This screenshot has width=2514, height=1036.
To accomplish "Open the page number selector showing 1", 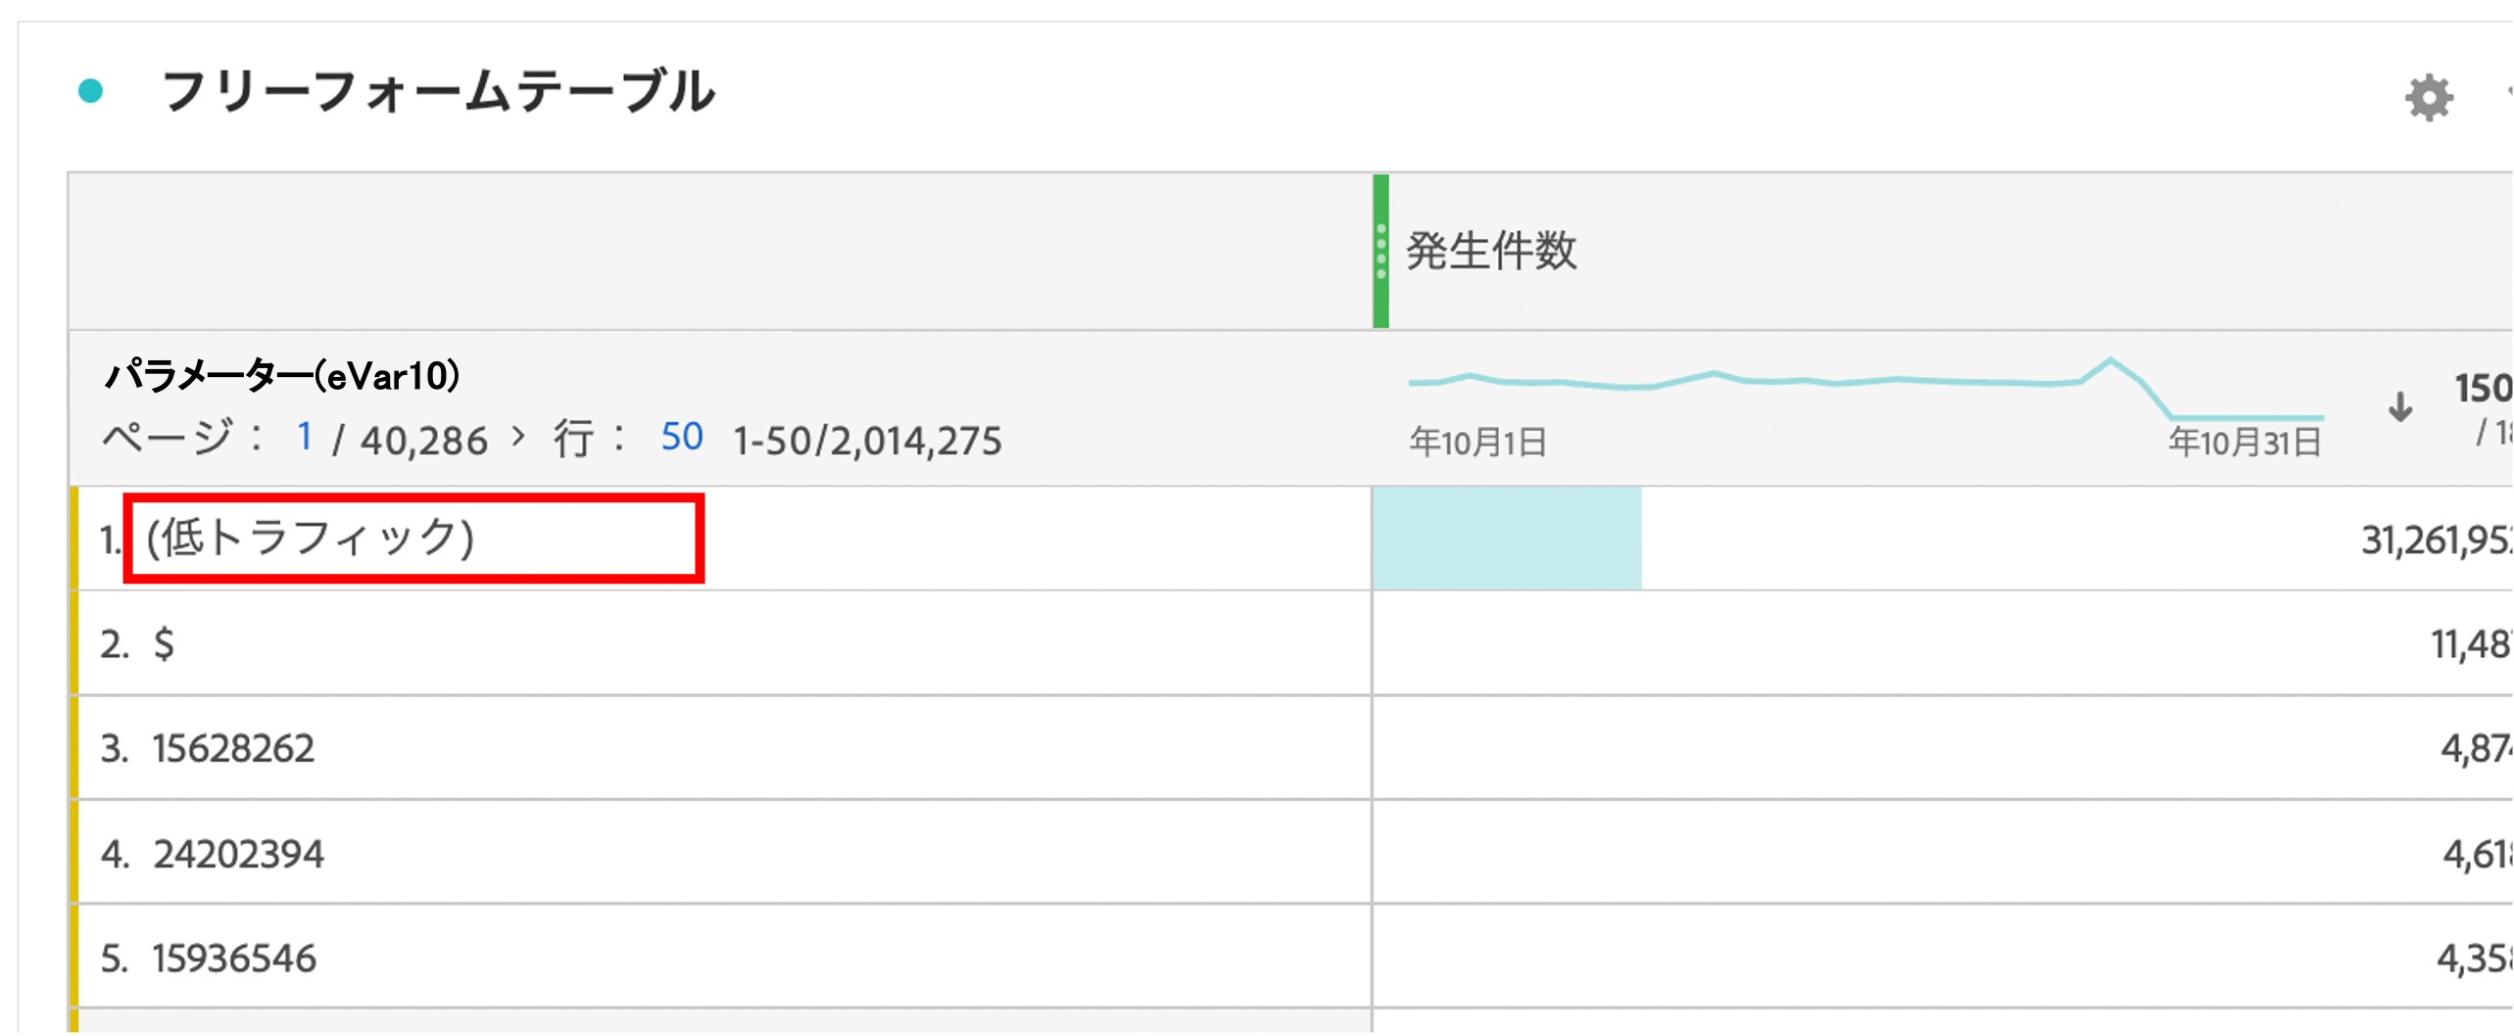I will (305, 438).
